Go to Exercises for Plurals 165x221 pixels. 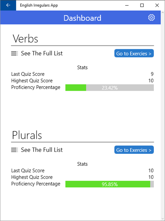coord(134,150)
